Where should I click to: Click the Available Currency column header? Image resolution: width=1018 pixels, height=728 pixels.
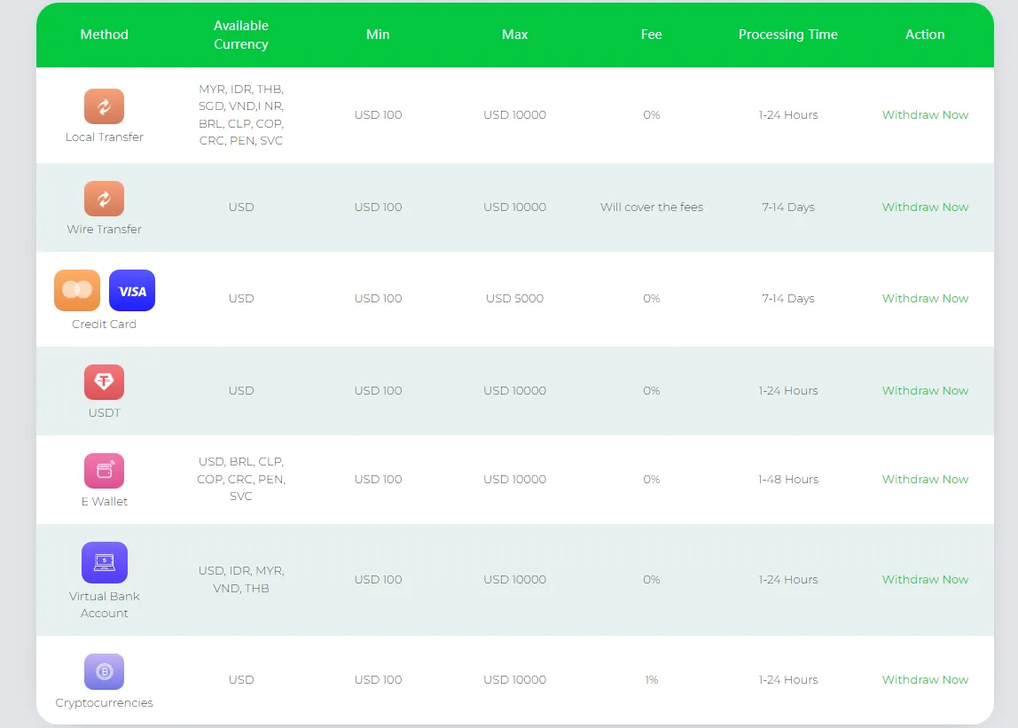point(241,35)
